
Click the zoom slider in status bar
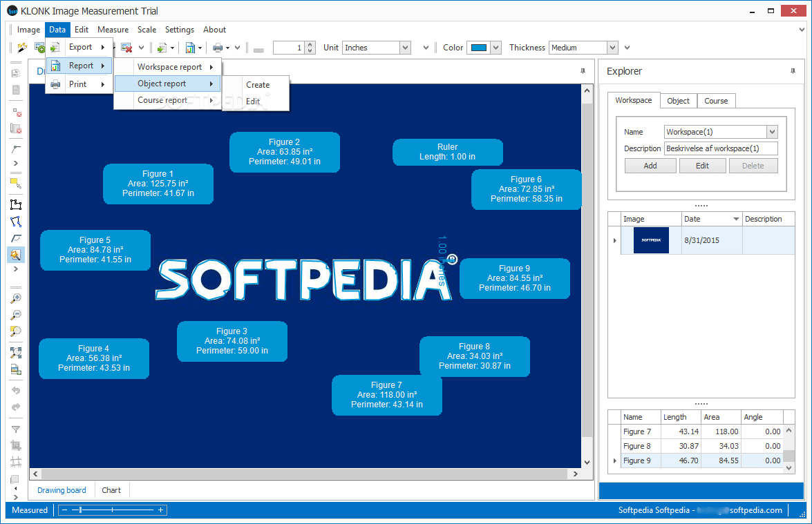113,510
